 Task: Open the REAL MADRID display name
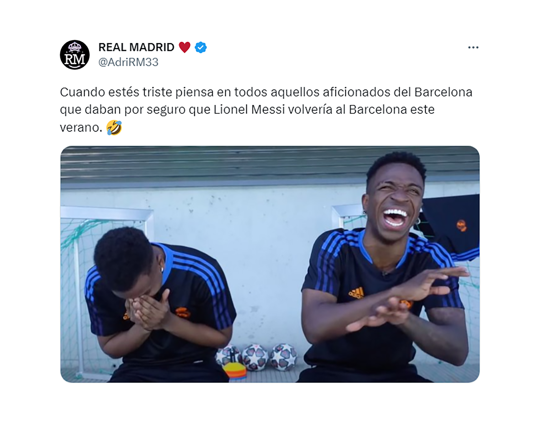136,47
